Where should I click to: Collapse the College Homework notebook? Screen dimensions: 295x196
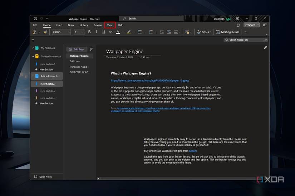33,56
